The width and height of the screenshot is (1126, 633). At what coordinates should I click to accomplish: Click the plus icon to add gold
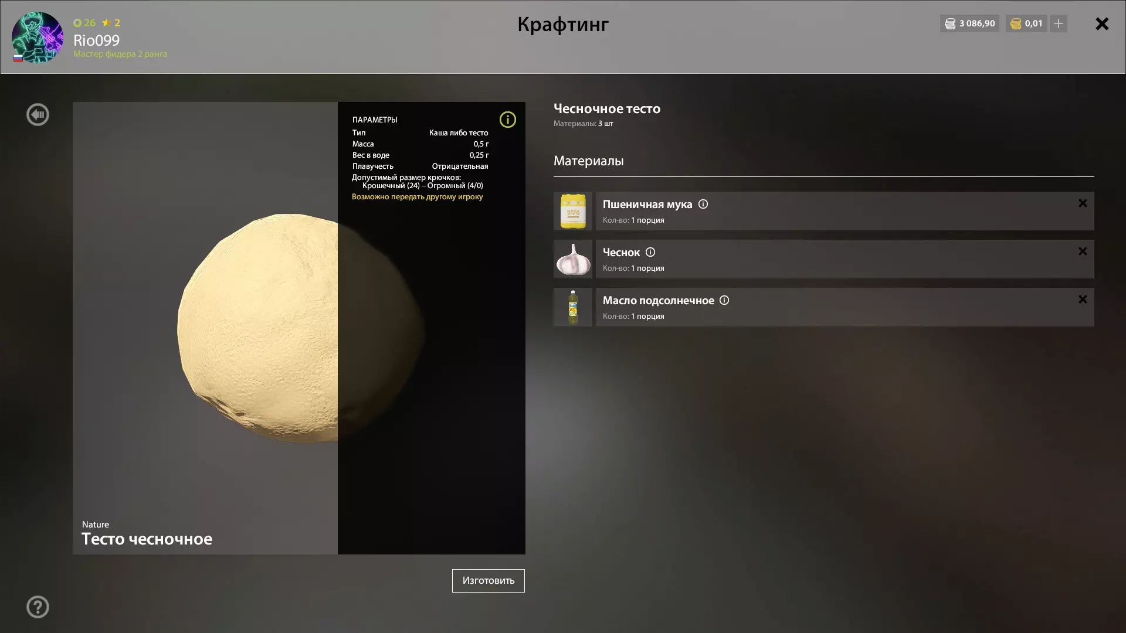1058,24
